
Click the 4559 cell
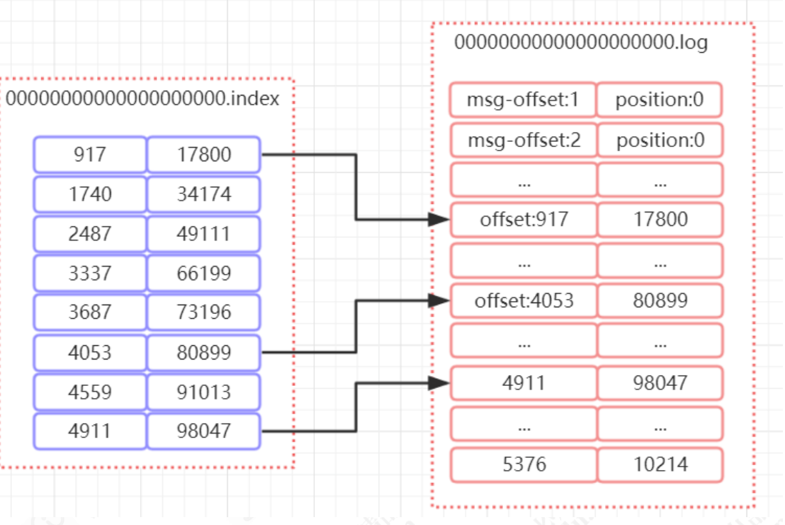tap(90, 392)
